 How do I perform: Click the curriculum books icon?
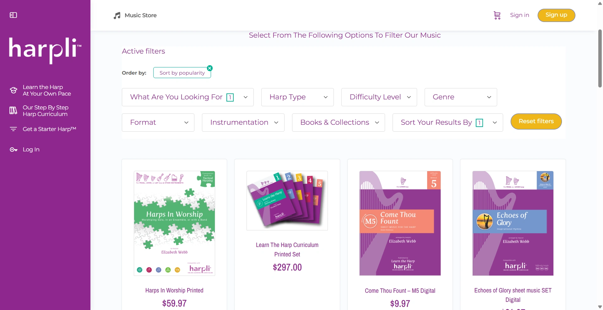(13, 111)
